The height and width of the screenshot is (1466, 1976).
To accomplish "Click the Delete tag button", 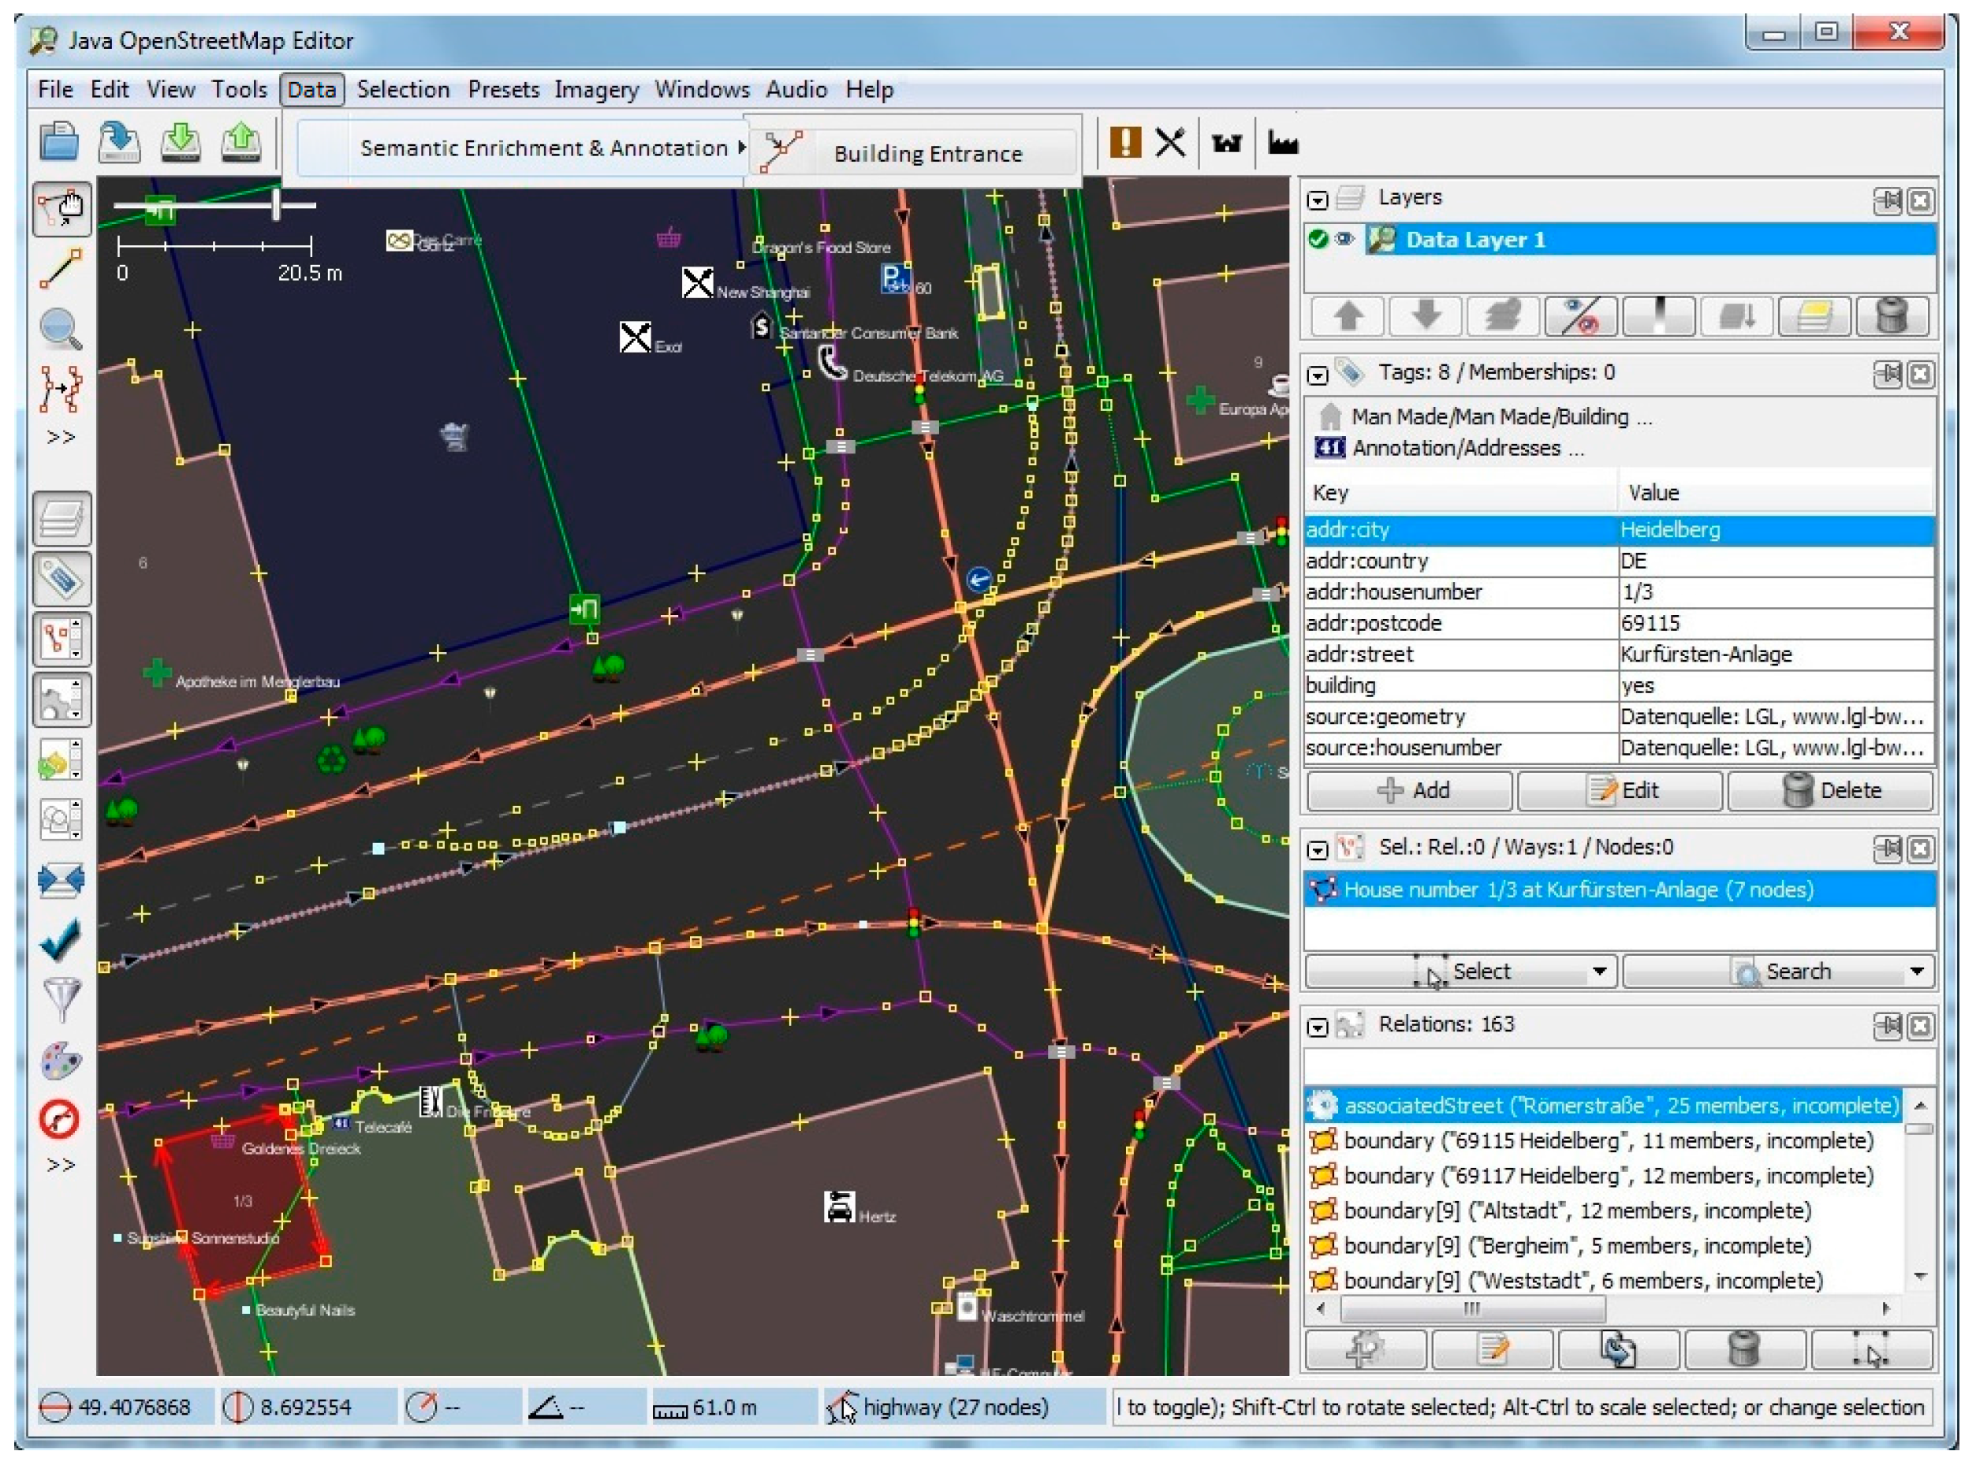I will coord(1830,790).
